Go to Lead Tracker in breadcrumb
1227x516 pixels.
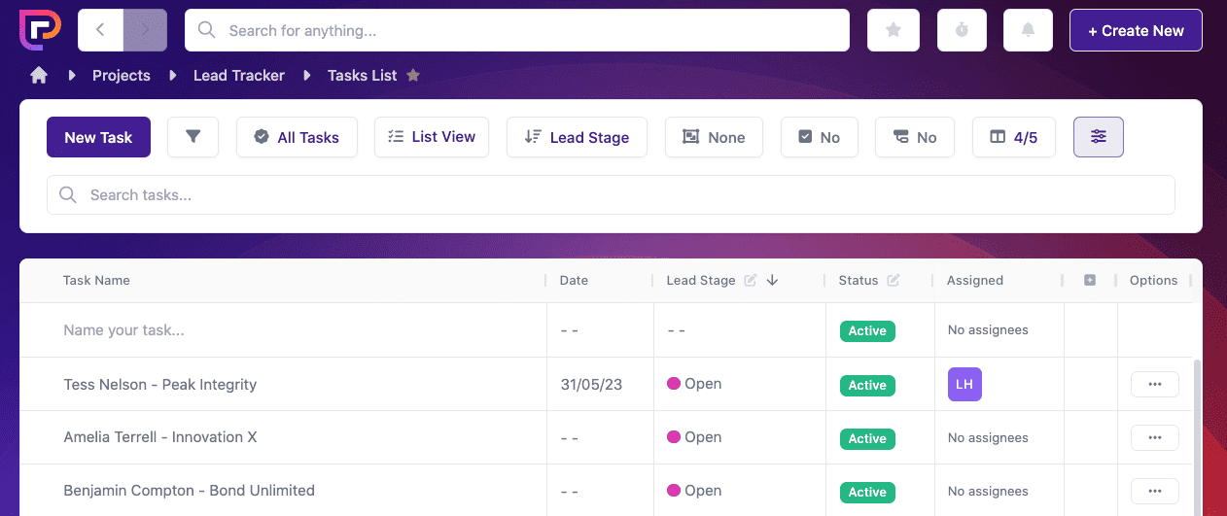(x=238, y=76)
